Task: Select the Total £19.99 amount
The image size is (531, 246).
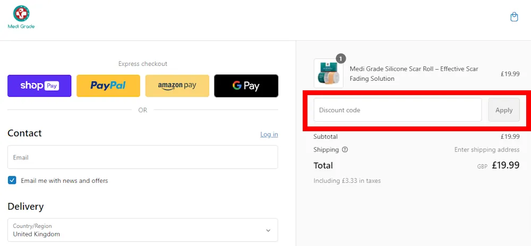Action: (x=506, y=165)
